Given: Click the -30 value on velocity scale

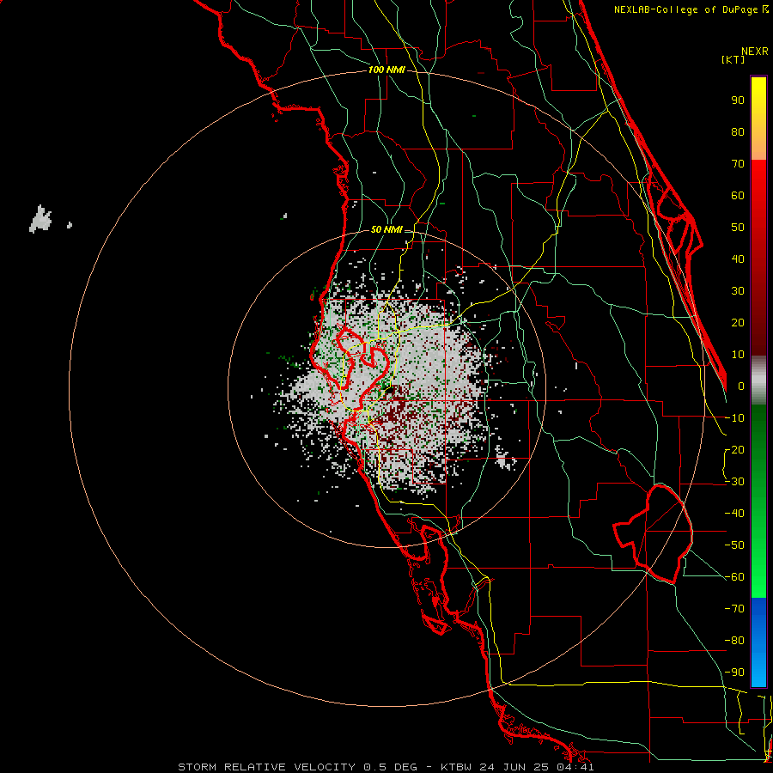Looking at the screenshot, I should pyautogui.click(x=734, y=482).
